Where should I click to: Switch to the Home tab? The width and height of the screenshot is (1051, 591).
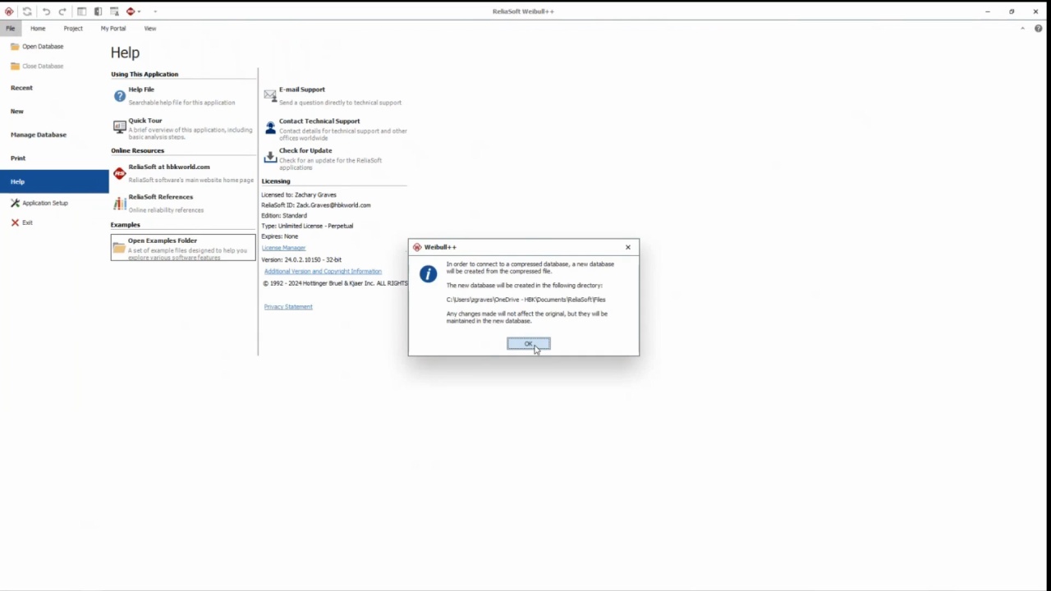38,29
